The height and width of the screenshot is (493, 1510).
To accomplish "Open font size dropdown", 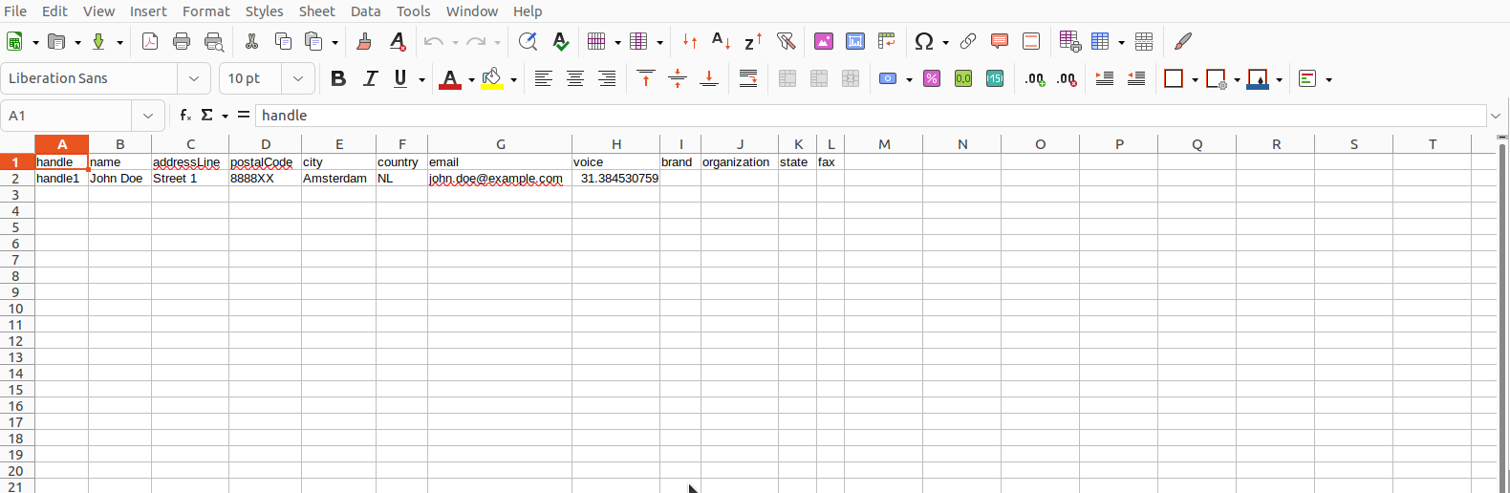I will tap(298, 78).
